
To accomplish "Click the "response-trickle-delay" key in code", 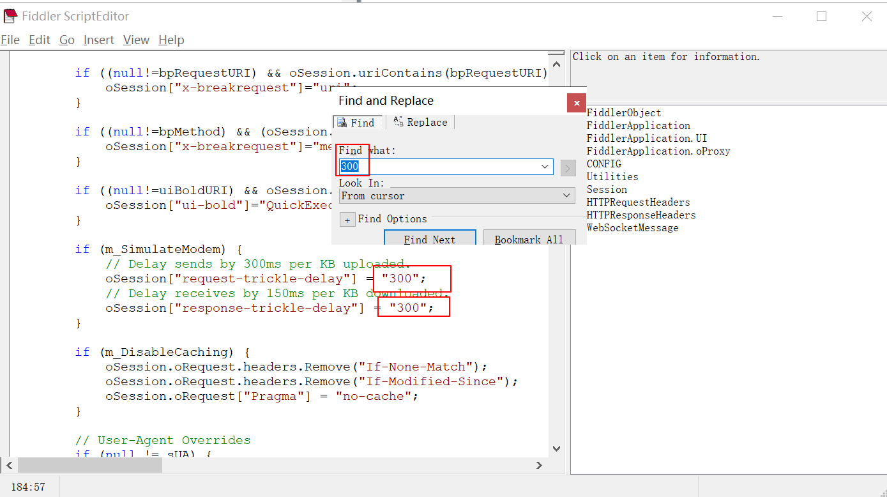I will tap(265, 308).
